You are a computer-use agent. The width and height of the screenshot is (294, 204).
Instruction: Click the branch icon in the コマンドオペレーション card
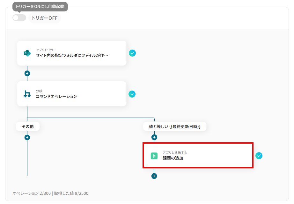pos(27,94)
